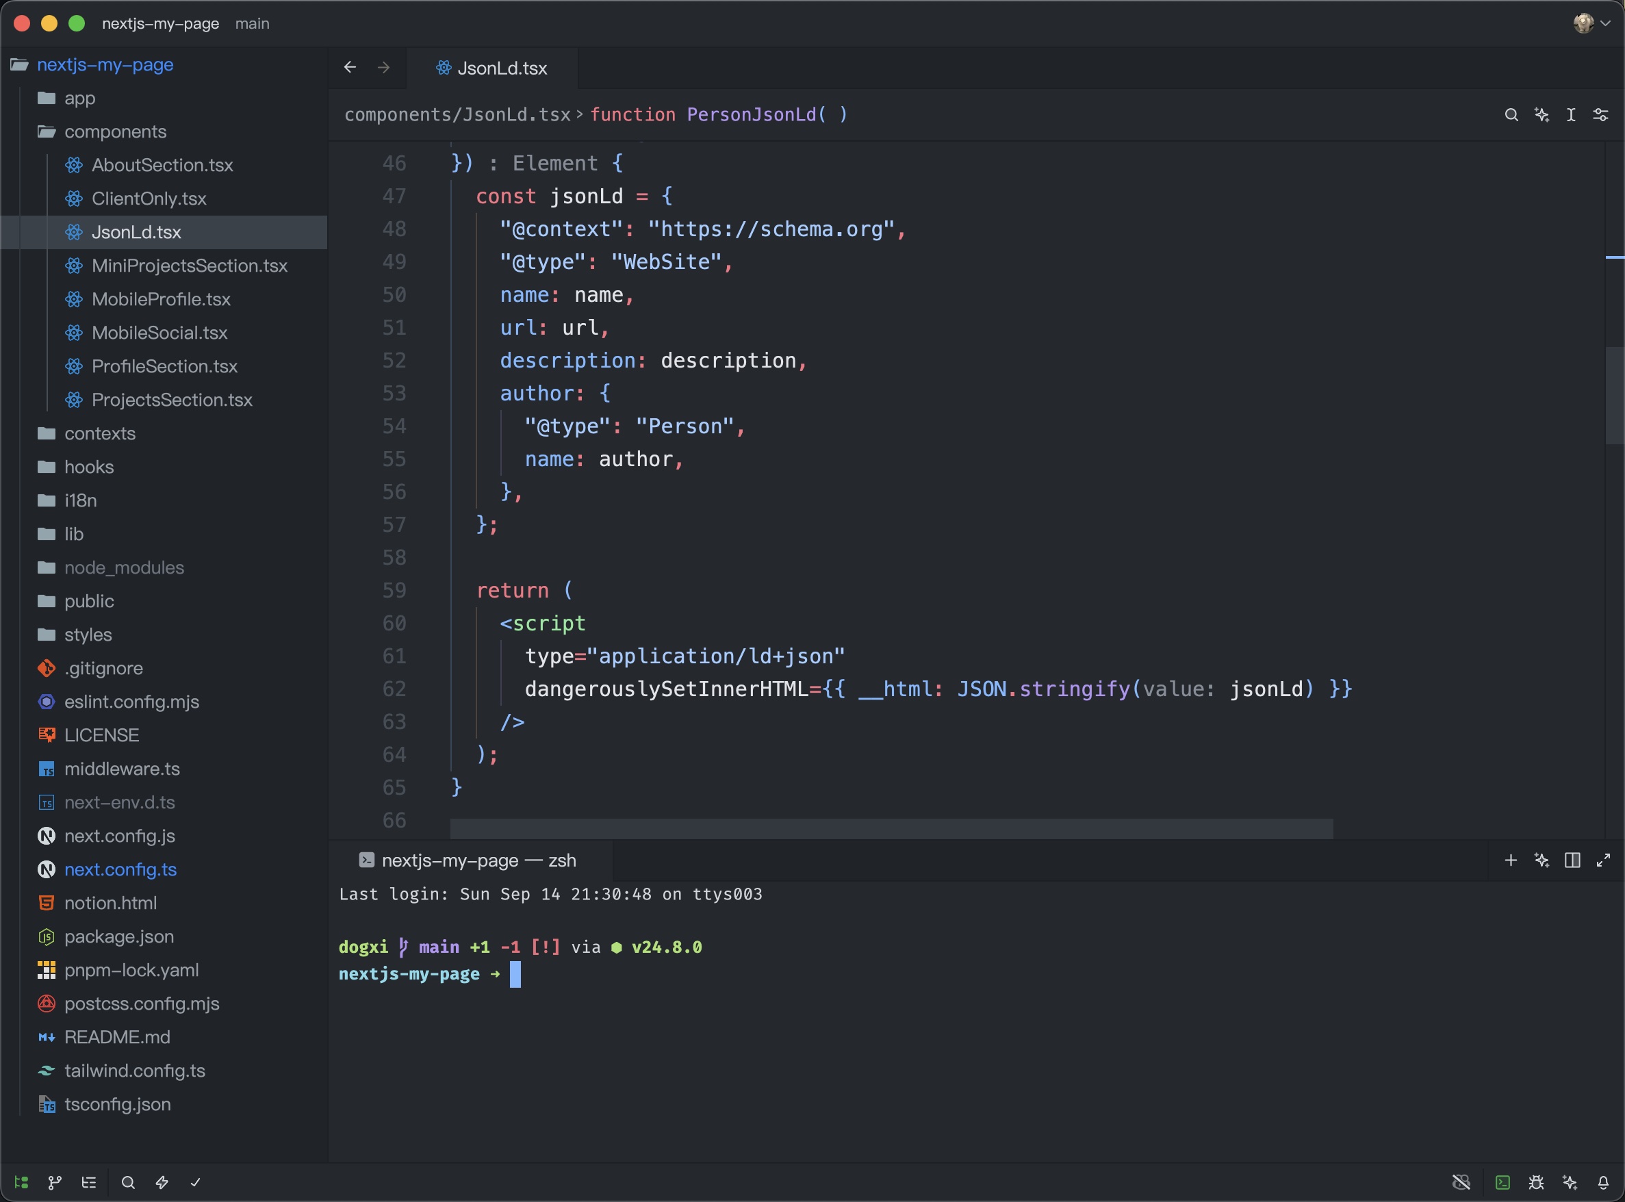Toggle the disabled edit predictions icon
This screenshot has width=1625, height=1202.
[1461, 1182]
